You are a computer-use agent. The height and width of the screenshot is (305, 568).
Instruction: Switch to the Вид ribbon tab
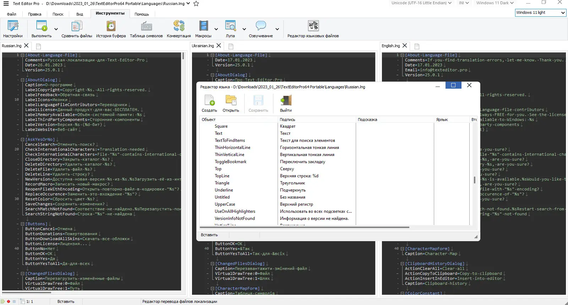[x=80, y=14]
